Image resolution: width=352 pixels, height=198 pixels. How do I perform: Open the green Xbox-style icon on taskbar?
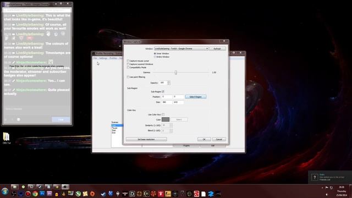[78, 194]
